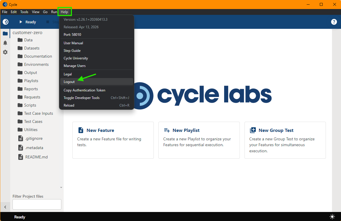Click the New Group Test icon

[x=253, y=130]
